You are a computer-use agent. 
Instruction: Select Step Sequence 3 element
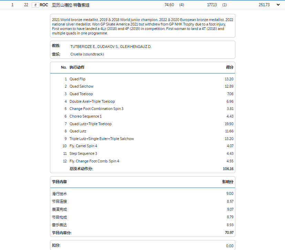point(83,154)
